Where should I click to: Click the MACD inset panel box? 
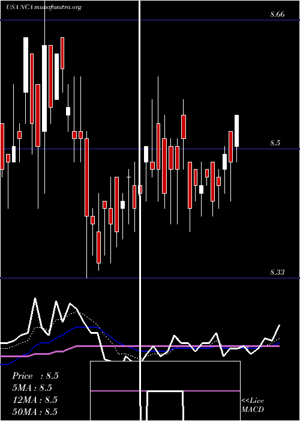coord(165,391)
